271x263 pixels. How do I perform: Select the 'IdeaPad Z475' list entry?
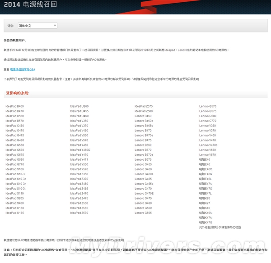79,198
